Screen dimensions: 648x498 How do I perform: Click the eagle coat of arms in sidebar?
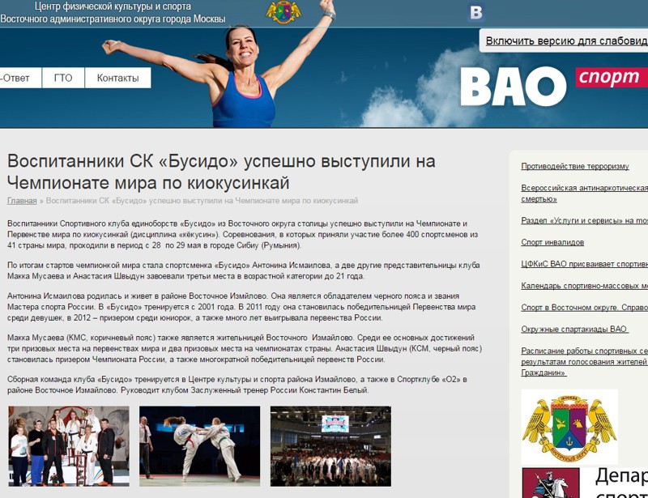(569, 427)
